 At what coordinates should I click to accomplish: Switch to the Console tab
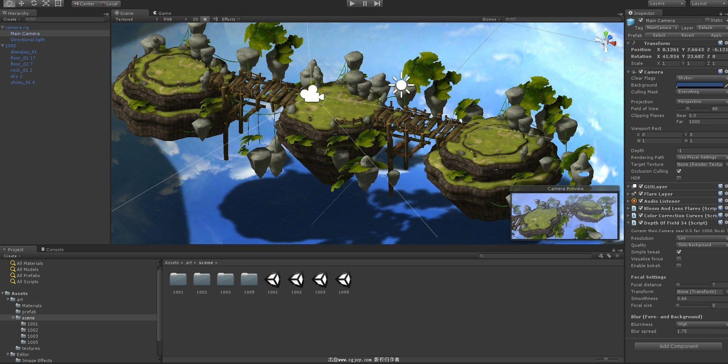click(52, 250)
